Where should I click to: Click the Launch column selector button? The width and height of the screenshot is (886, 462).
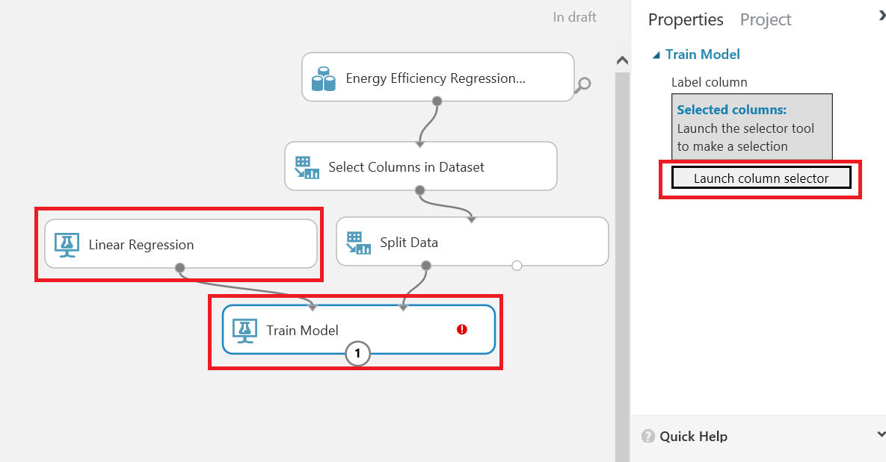tap(761, 178)
